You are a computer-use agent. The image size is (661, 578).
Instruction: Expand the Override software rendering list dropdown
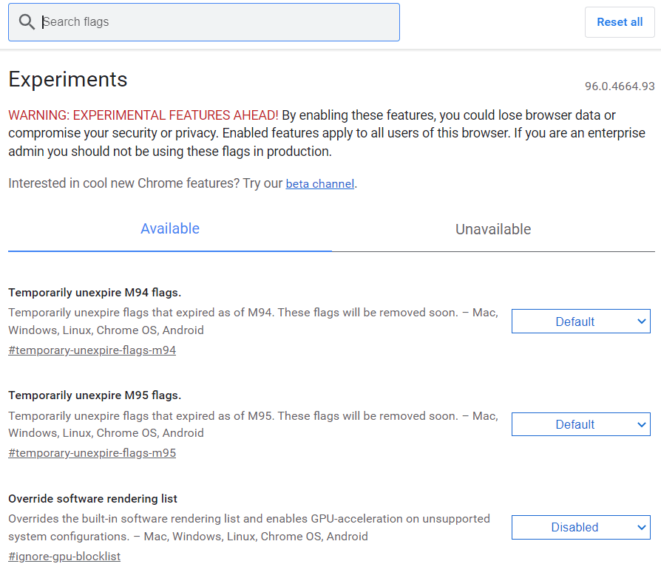580,527
